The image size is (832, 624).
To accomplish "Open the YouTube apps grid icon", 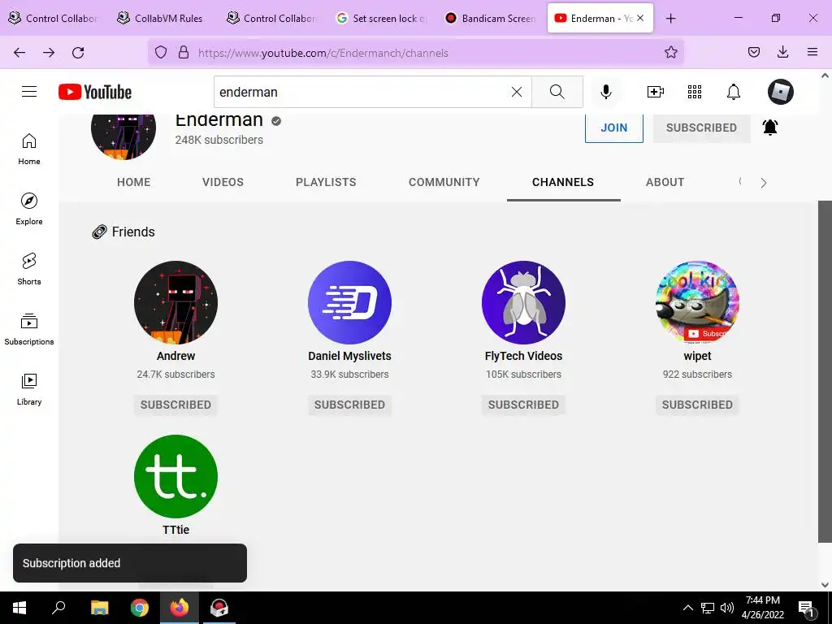I will (694, 92).
